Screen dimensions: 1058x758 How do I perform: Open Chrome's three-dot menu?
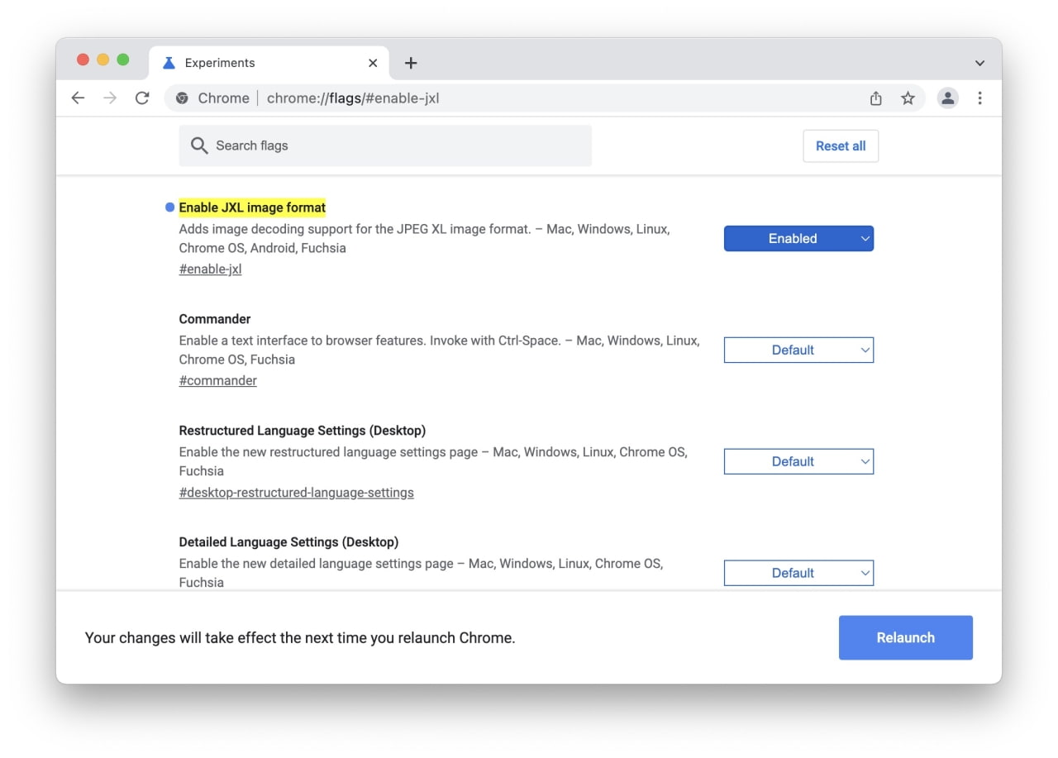(979, 98)
